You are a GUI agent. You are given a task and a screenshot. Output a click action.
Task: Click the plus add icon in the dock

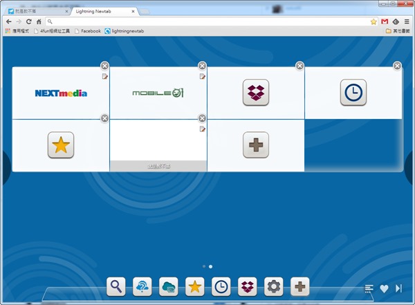(300, 287)
